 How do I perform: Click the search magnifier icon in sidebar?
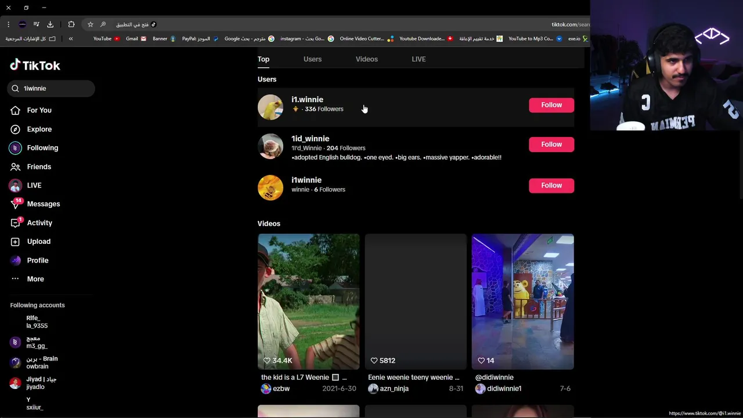(x=16, y=88)
